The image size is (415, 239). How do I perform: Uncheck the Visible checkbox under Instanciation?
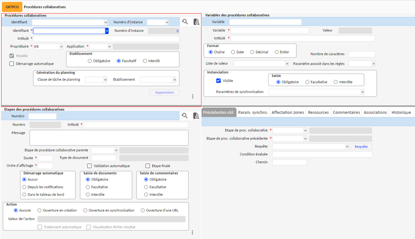[x=219, y=81]
